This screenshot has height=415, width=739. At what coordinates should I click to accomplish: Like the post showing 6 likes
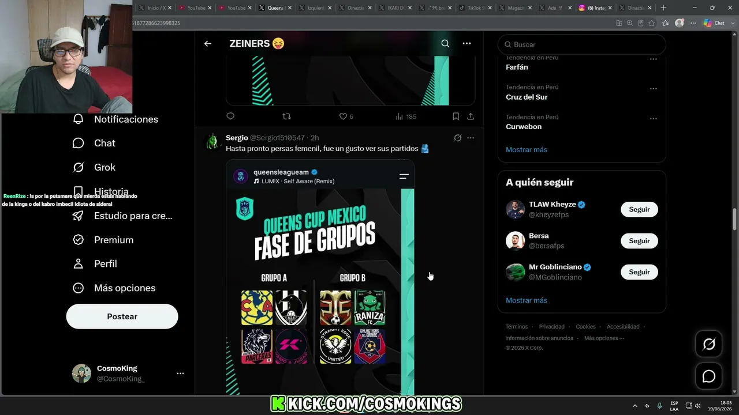tap(346, 116)
